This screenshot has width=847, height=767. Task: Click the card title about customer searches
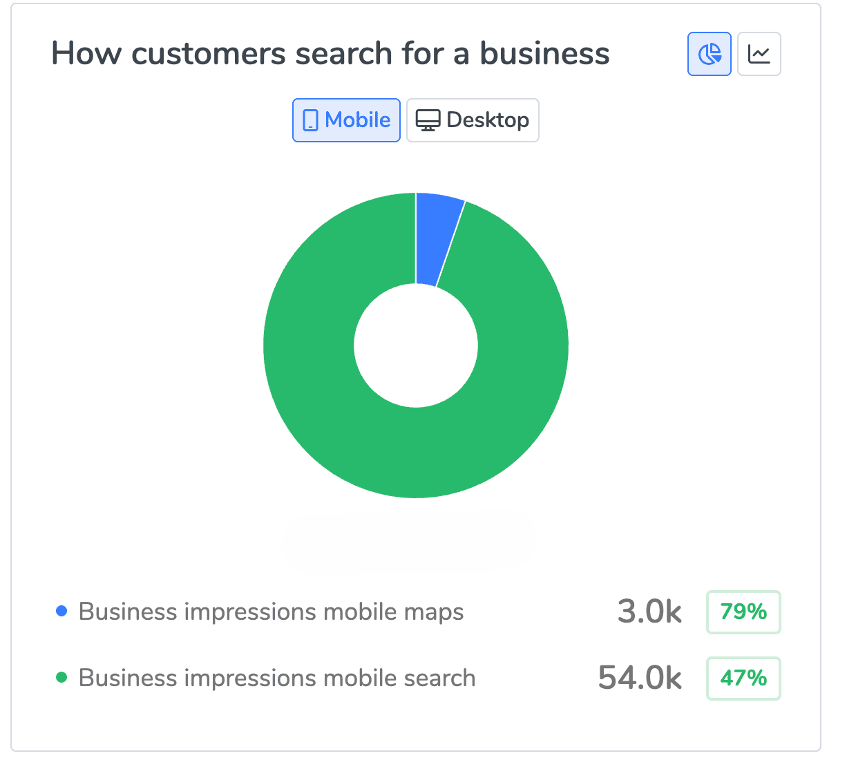coord(330,54)
